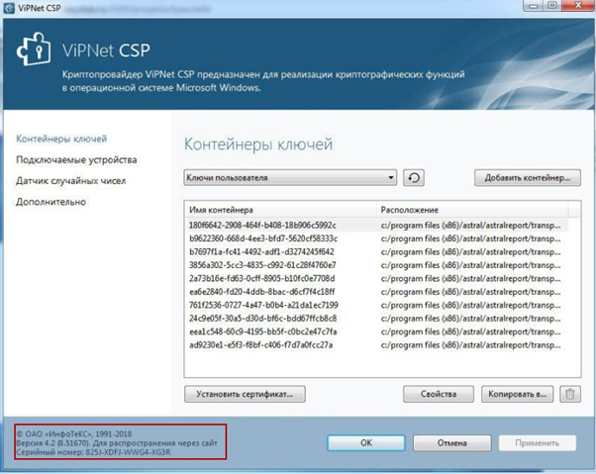Open Датчик случайных чисел section
The height and width of the screenshot is (474, 596).
point(70,181)
